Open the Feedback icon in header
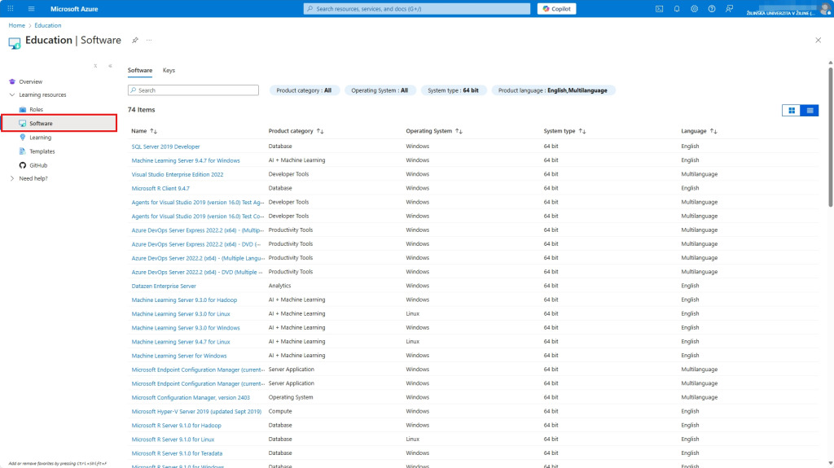834x468 pixels. (729, 9)
